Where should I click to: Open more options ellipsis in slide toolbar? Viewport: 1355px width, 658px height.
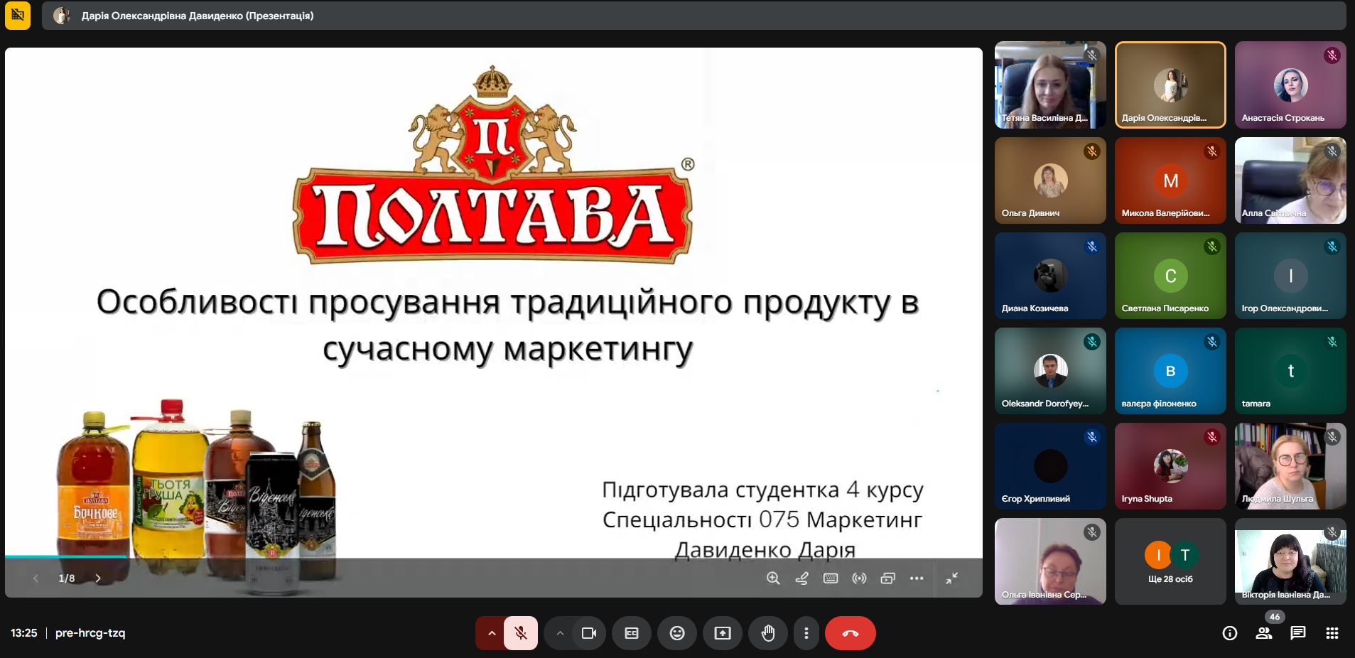pyautogui.click(x=917, y=578)
